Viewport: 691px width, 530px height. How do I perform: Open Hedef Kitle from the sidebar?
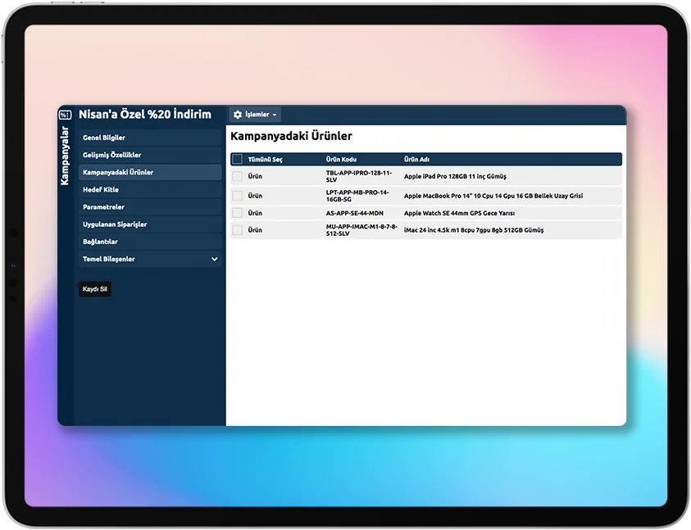click(x=101, y=190)
